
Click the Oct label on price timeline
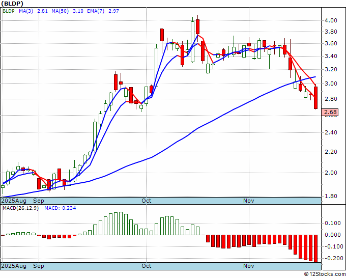coord(147,201)
